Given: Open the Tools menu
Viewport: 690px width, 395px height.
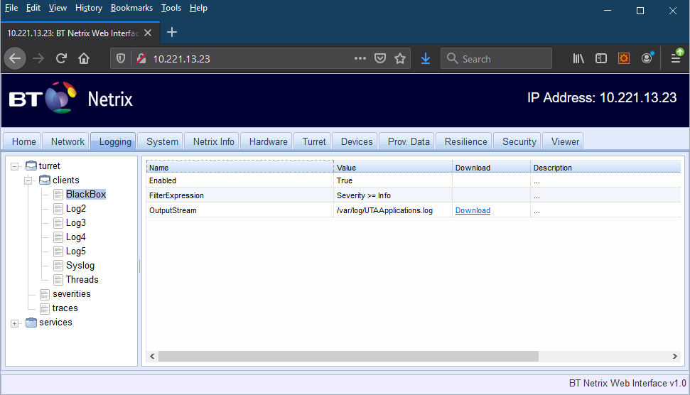Looking at the screenshot, I should [171, 8].
